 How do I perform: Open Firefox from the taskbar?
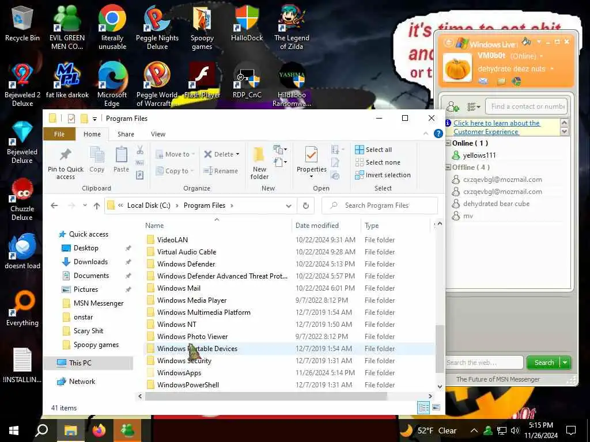[99, 430]
